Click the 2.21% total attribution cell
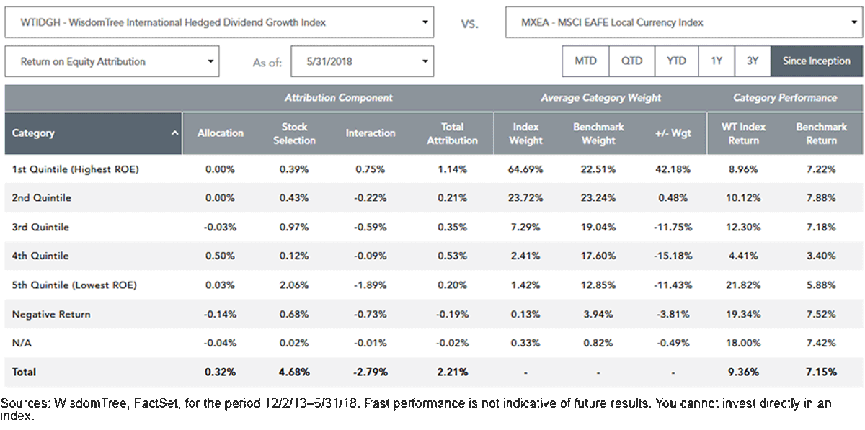865x430 pixels. [452, 372]
